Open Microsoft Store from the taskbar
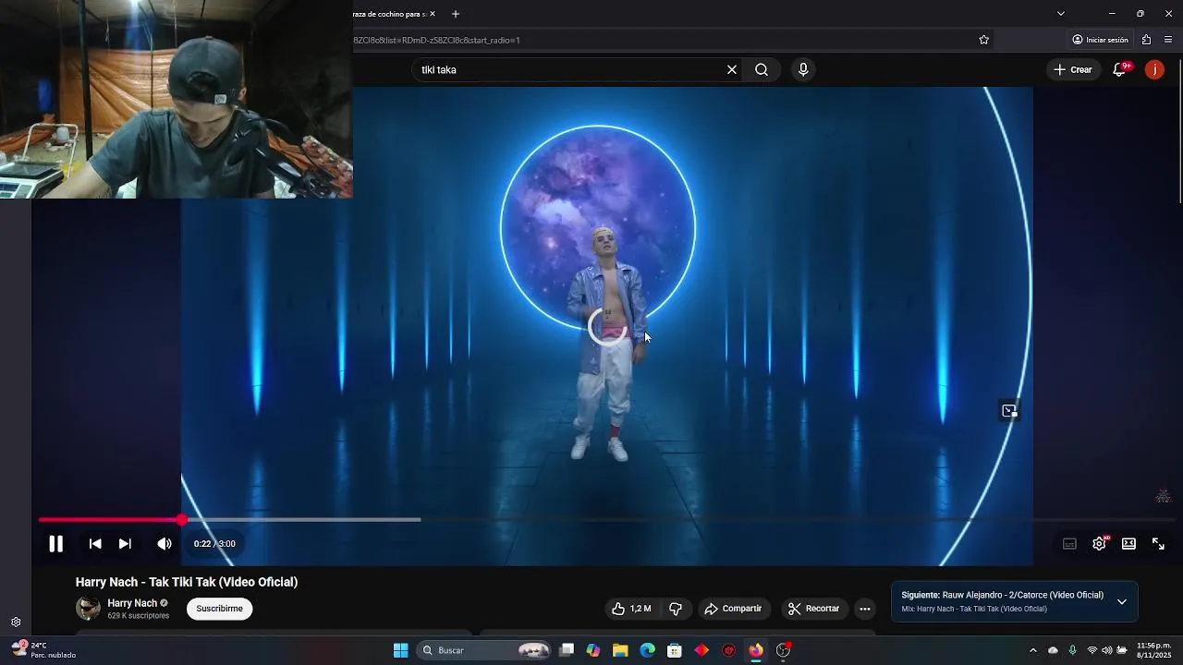This screenshot has height=665, width=1183. tap(675, 650)
